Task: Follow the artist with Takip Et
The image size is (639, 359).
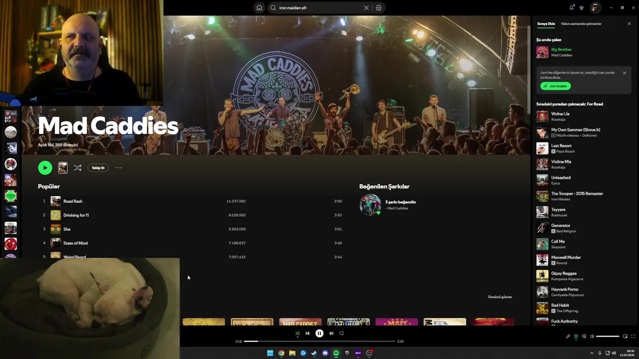Action: tap(98, 168)
